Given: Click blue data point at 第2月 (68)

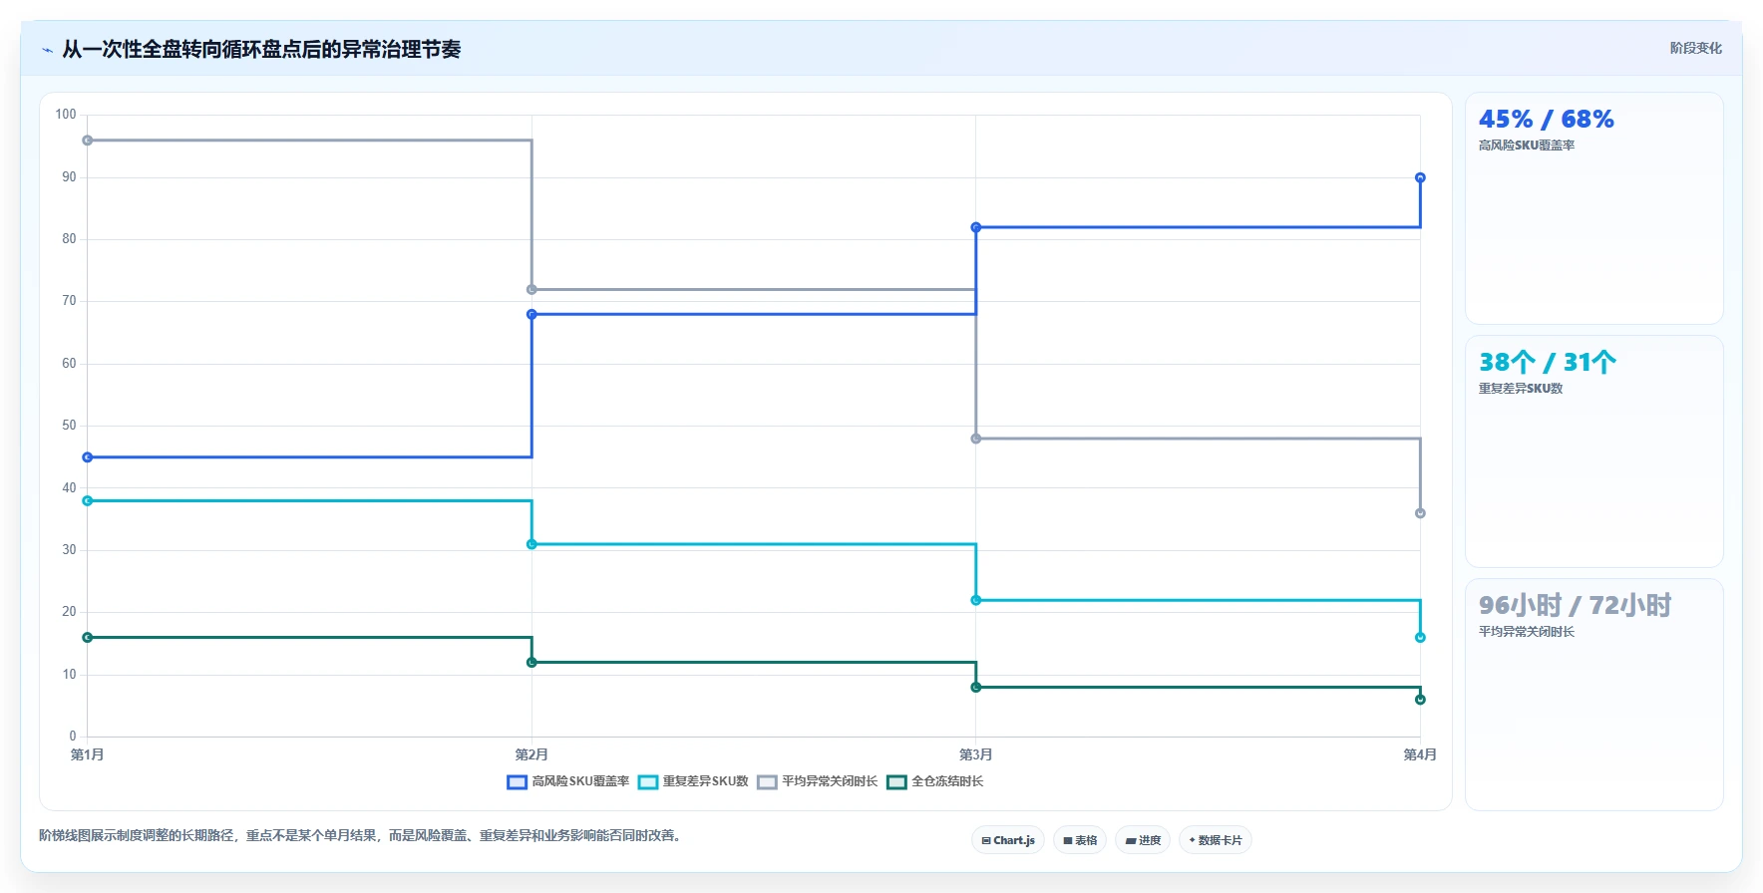Looking at the screenshot, I should [x=531, y=314].
